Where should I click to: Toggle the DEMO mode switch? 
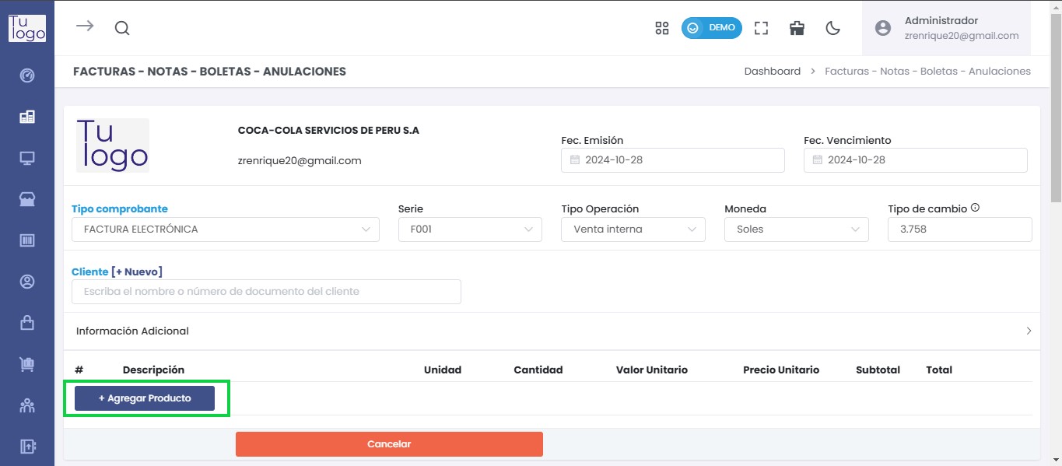click(711, 28)
